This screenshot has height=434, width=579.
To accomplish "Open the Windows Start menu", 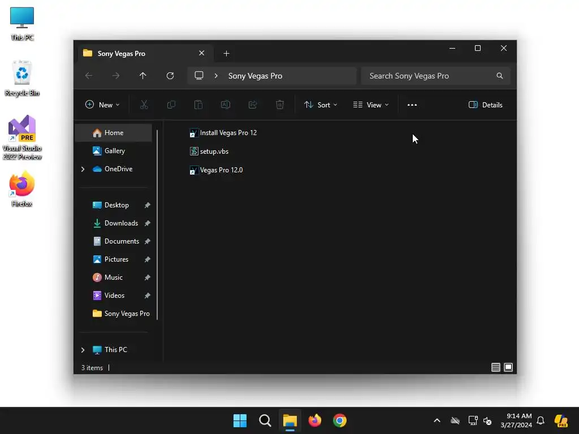I will coord(240,420).
